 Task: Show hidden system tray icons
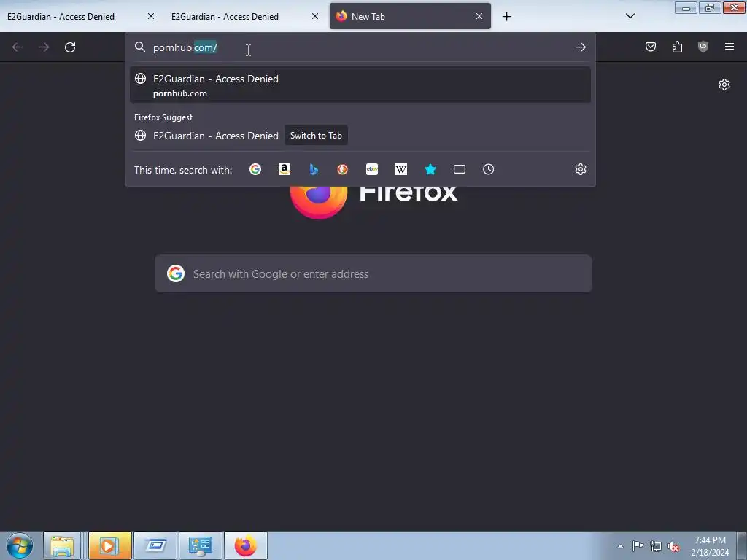pos(620,546)
